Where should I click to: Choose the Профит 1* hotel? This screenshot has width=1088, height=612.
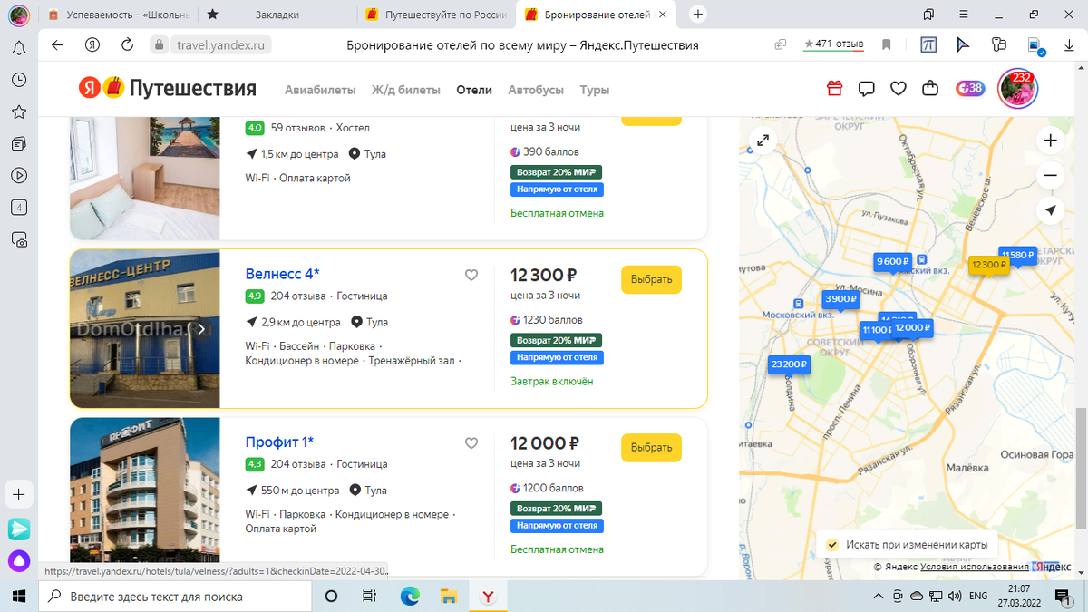click(651, 448)
